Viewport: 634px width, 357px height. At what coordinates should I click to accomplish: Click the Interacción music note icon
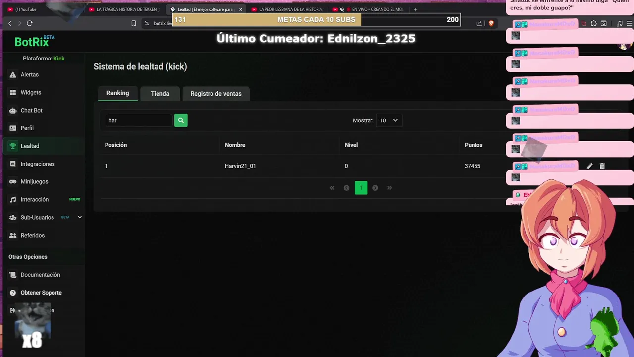pos(13,199)
